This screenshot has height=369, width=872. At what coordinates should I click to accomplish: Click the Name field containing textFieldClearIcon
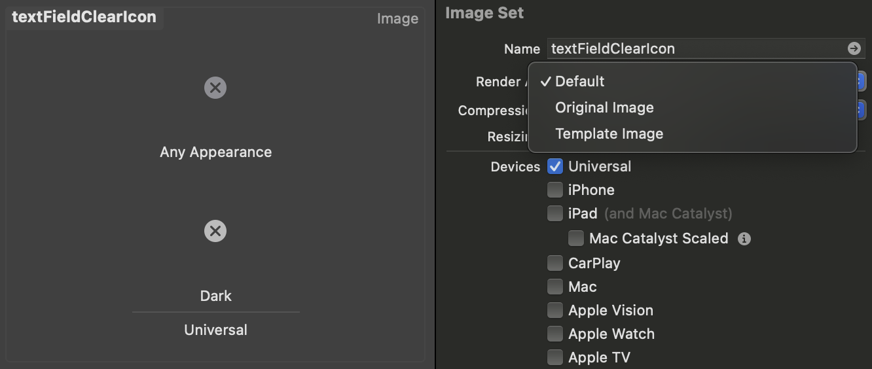pyautogui.click(x=694, y=48)
